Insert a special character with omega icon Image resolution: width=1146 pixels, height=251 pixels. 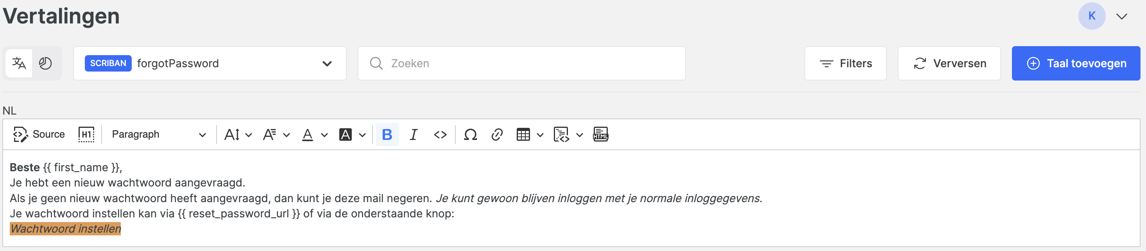click(470, 134)
